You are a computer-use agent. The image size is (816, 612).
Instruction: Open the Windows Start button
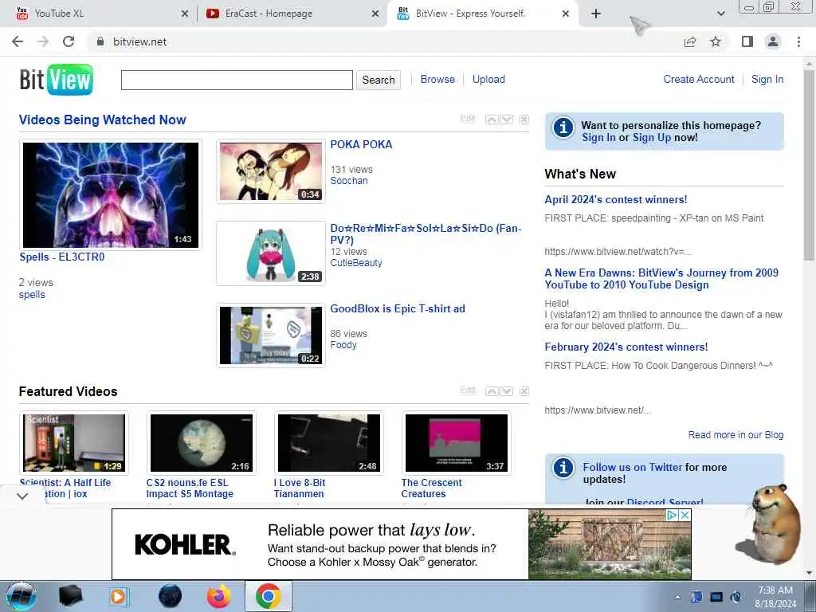21,596
